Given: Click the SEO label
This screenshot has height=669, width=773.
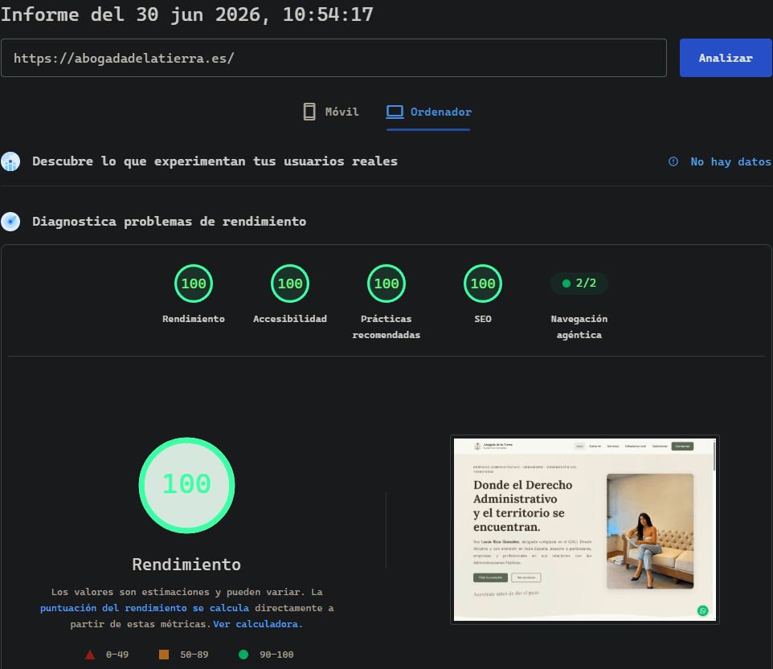Looking at the screenshot, I should pos(483,319).
